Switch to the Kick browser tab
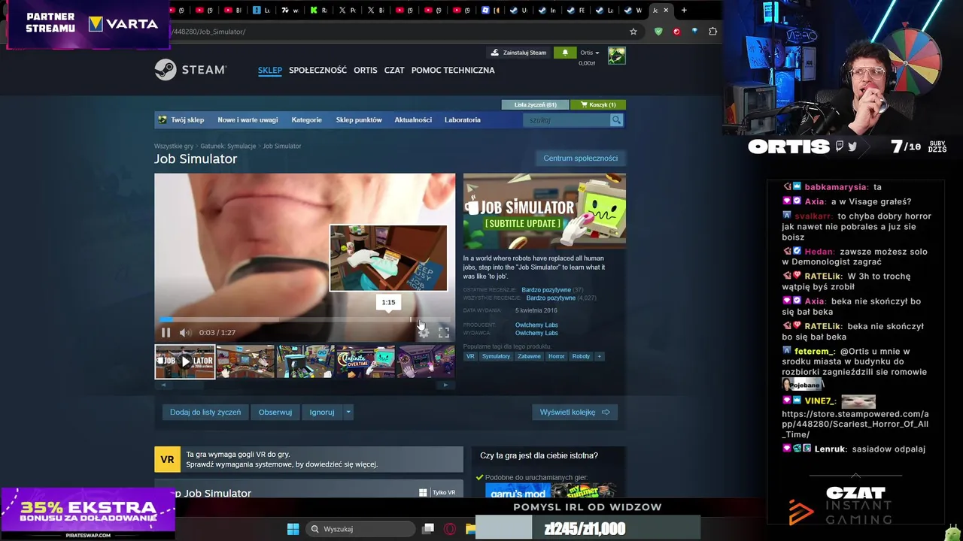The height and width of the screenshot is (541, 963). pyautogui.click(x=319, y=11)
